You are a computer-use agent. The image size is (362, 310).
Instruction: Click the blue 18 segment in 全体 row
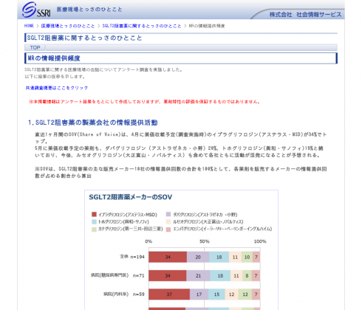pyautogui.click(x=219, y=257)
